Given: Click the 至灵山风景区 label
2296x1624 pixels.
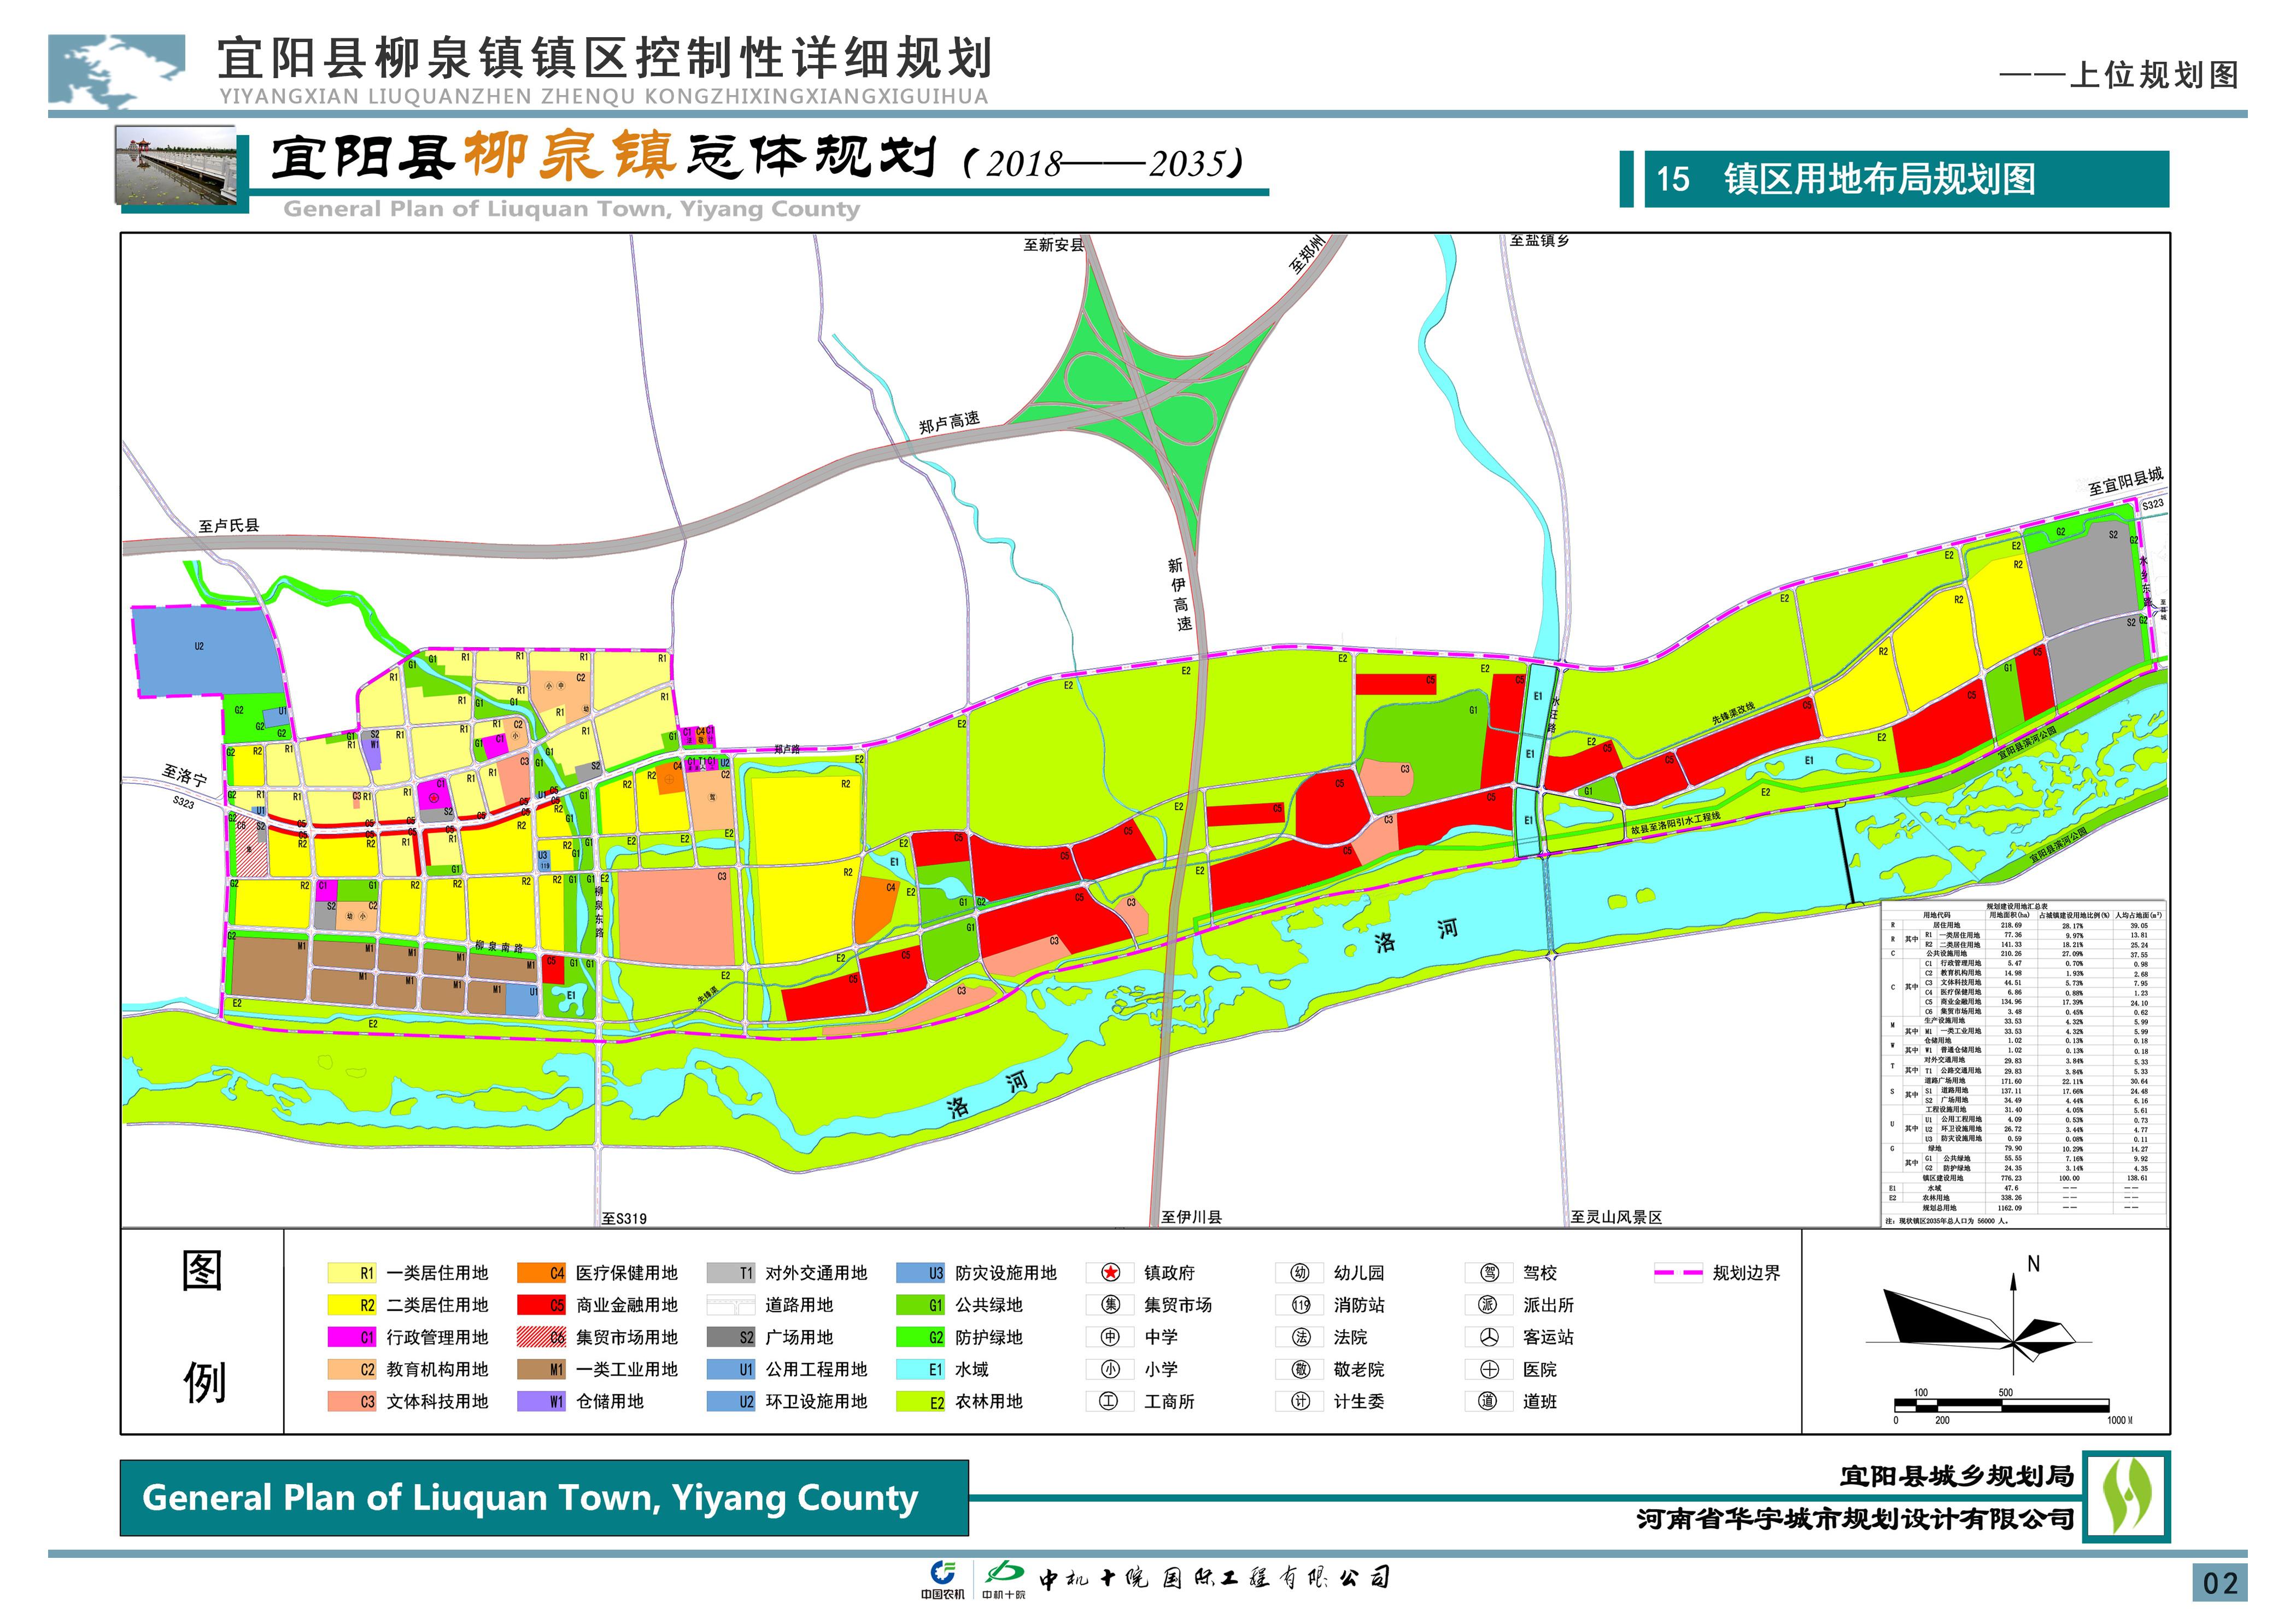Looking at the screenshot, I should 1616,1217.
